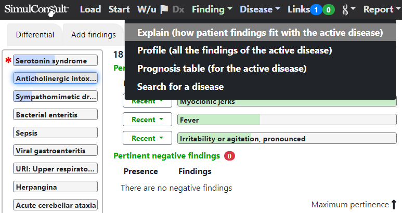Expand the Report dropdown menu

click(381, 9)
